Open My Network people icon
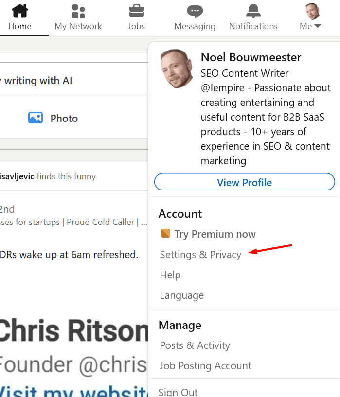The image size is (340, 397). 78,11
